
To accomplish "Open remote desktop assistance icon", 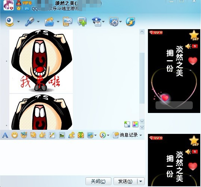I will 114,22.
